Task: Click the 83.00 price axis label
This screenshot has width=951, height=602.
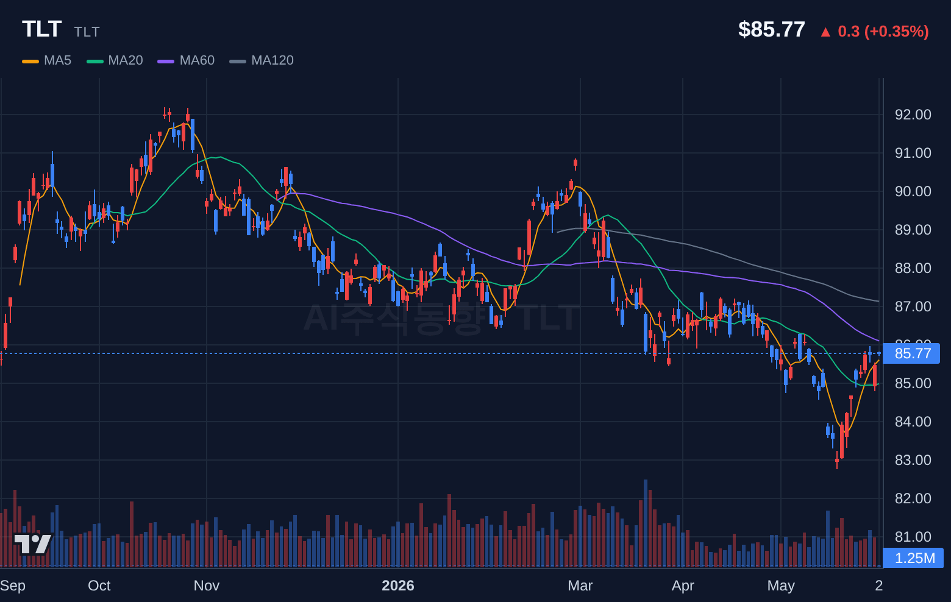Action: [x=913, y=460]
